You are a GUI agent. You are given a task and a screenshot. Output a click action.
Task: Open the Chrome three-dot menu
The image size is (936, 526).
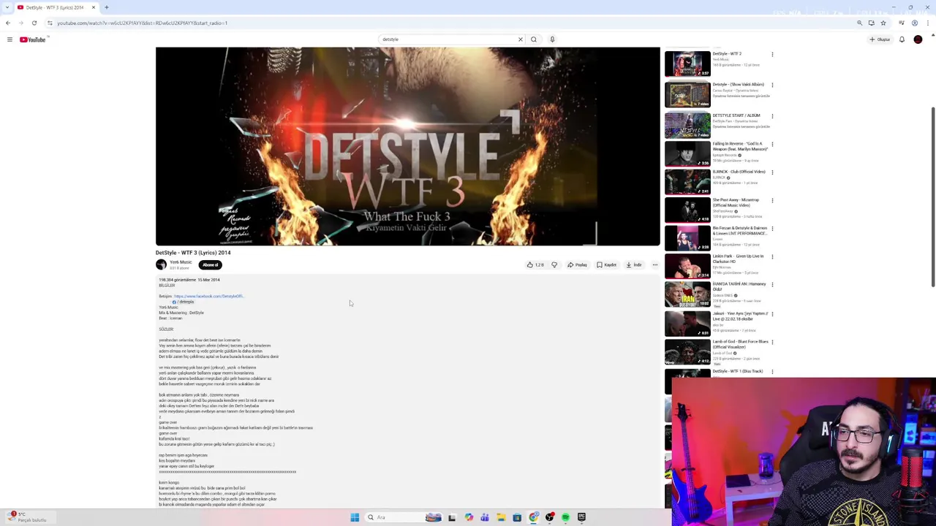926,23
